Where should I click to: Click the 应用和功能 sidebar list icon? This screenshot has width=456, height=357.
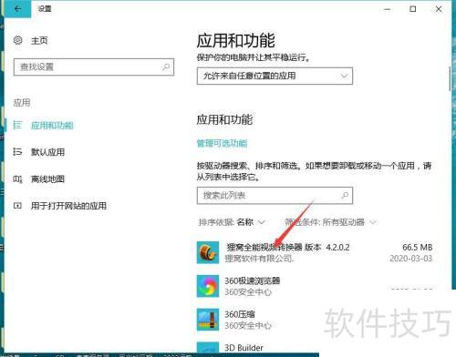click(17, 125)
